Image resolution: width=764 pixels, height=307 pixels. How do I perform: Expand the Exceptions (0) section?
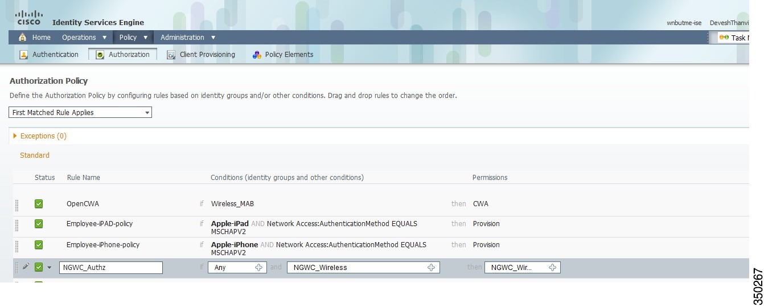pos(40,136)
